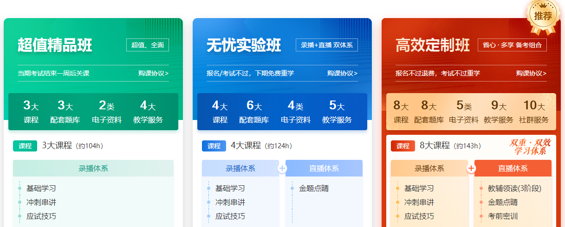This screenshot has width=565, height=227.
Task: Click the plus icon in 高效定制班 card
Action: click(471, 168)
